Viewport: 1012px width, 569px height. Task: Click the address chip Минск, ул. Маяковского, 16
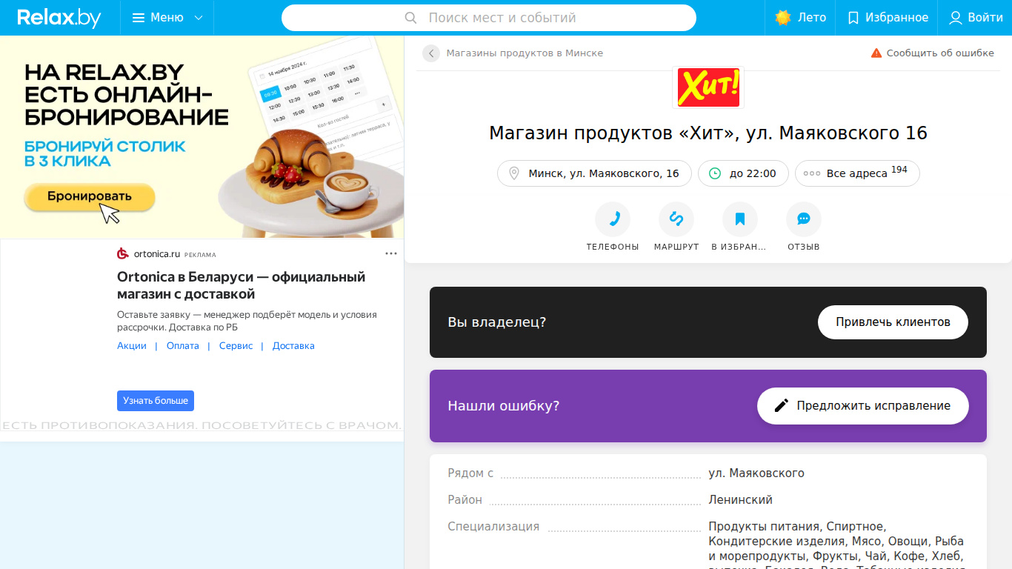pos(594,173)
